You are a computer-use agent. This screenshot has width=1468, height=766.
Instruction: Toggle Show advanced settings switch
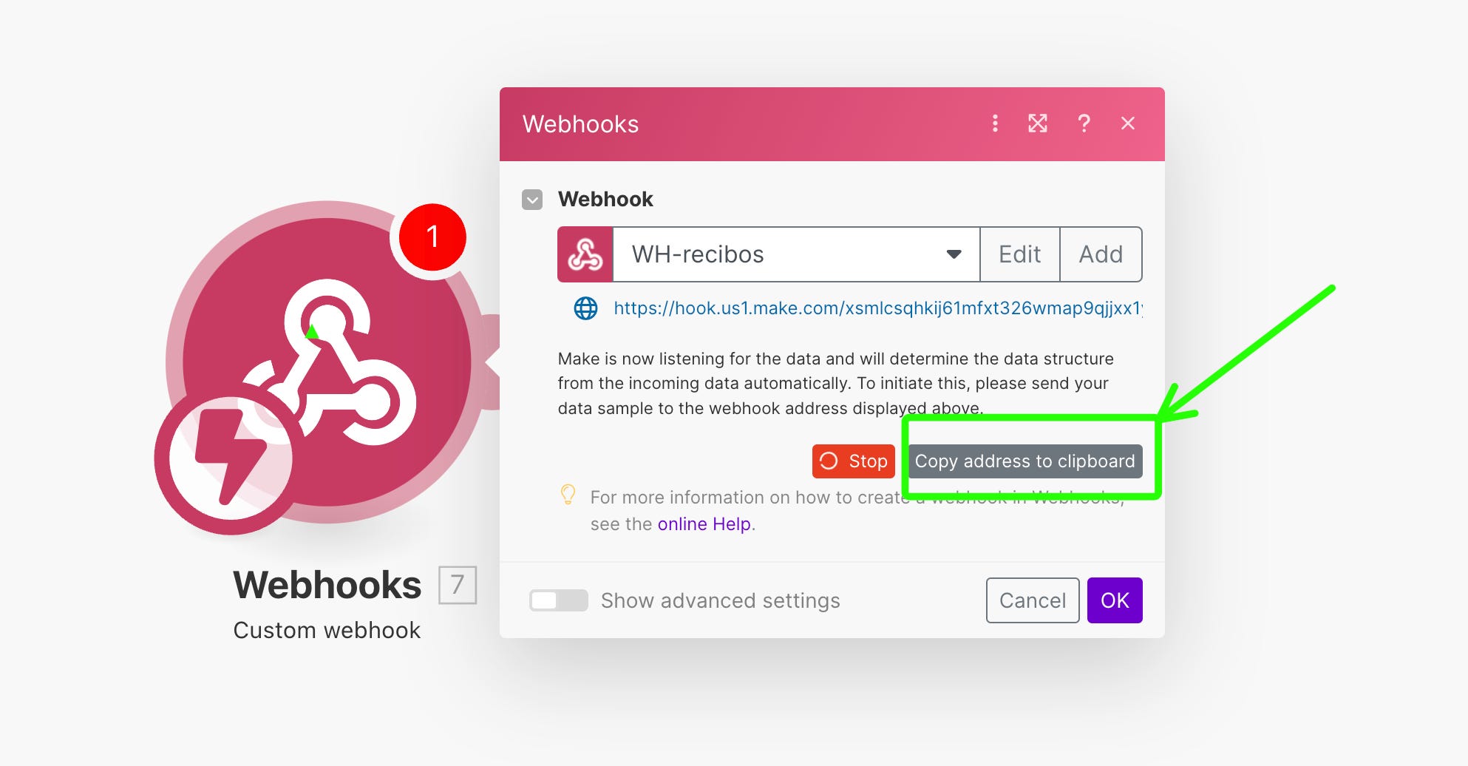click(559, 600)
